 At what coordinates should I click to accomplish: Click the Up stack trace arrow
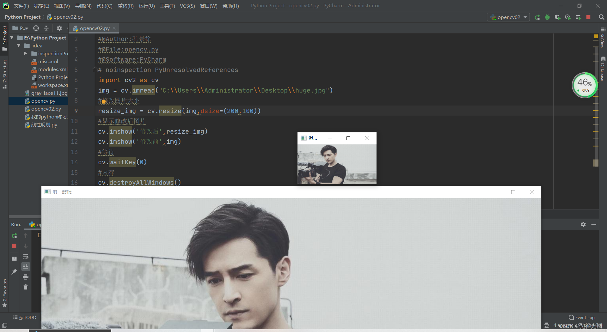pos(26,236)
